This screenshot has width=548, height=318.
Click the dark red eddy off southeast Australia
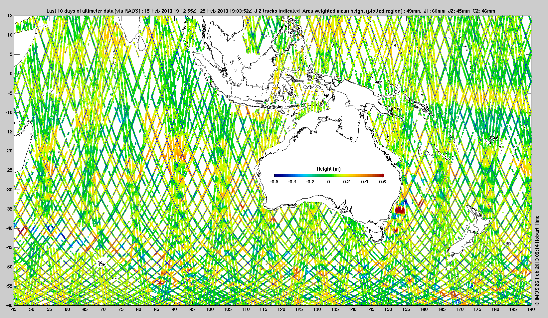(x=400, y=210)
